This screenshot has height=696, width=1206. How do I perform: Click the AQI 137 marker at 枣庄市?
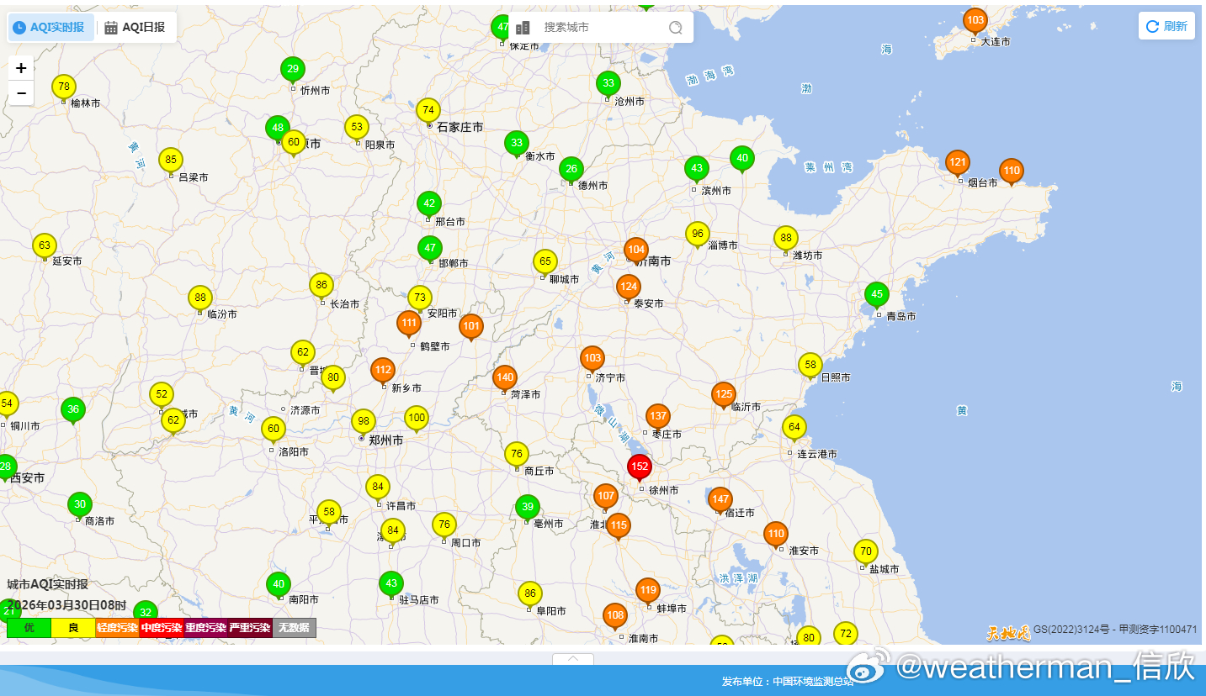coord(658,416)
